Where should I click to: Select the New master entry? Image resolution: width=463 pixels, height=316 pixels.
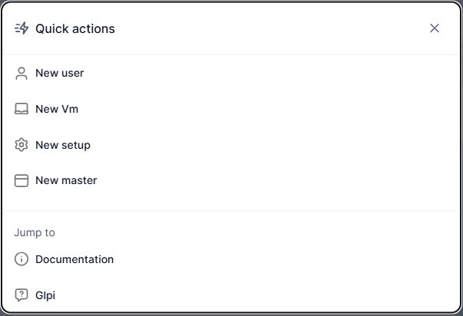(231, 180)
